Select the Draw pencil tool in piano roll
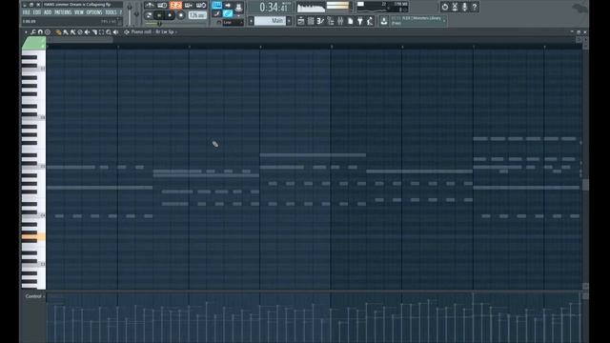This screenshot has width=610, height=343. click(x=58, y=31)
